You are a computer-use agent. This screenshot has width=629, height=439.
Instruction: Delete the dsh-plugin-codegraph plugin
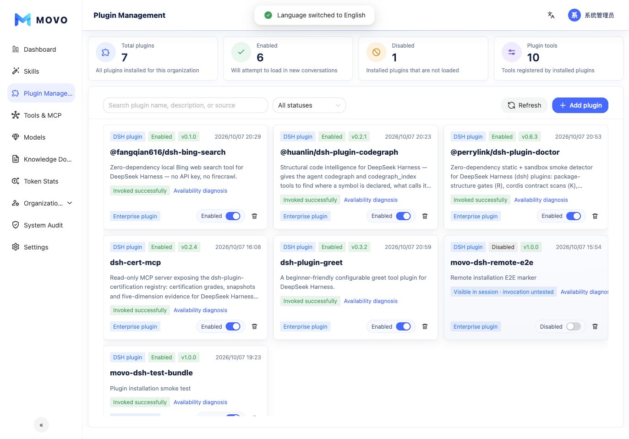coord(425,216)
